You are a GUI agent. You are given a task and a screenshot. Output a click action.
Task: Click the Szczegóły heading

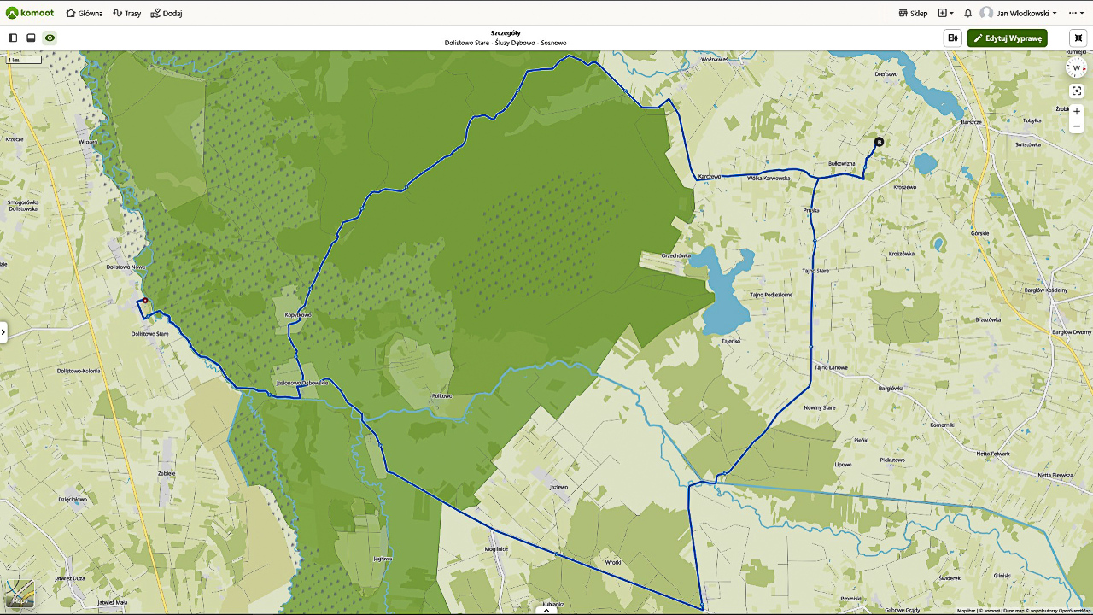[506, 32]
